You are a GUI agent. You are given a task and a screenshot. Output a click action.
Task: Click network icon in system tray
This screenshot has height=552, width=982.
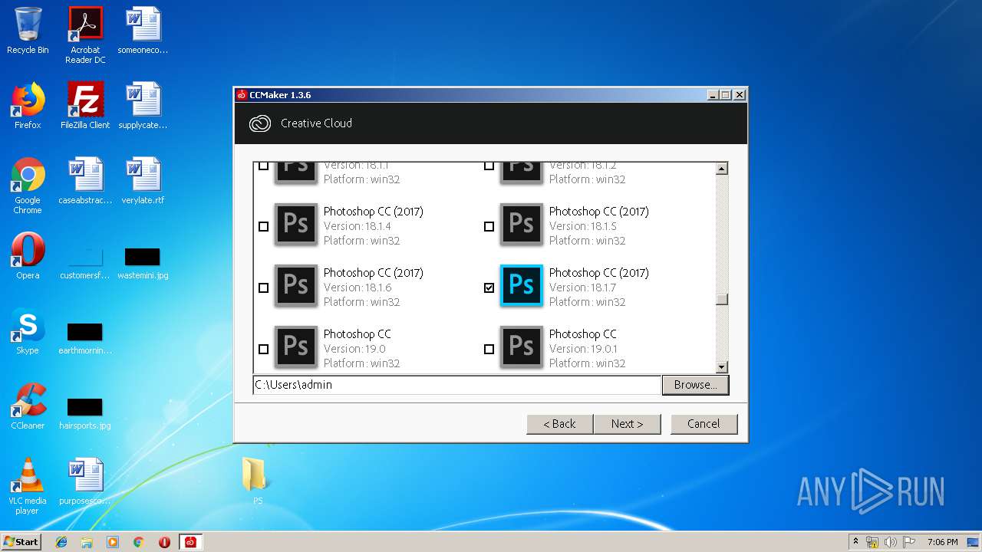(872, 542)
